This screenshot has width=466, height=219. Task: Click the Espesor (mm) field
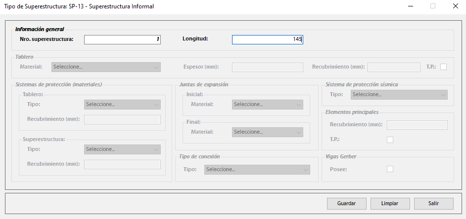[267, 67]
